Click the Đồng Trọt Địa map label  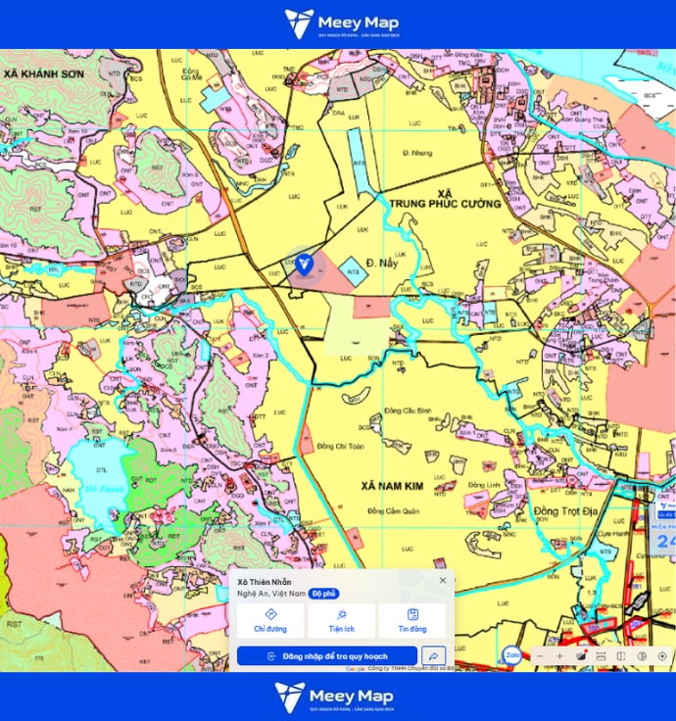pos(565,511)
